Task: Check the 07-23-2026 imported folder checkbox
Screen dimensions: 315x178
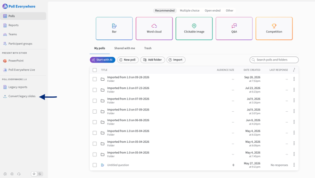Action: coord(94,90)
